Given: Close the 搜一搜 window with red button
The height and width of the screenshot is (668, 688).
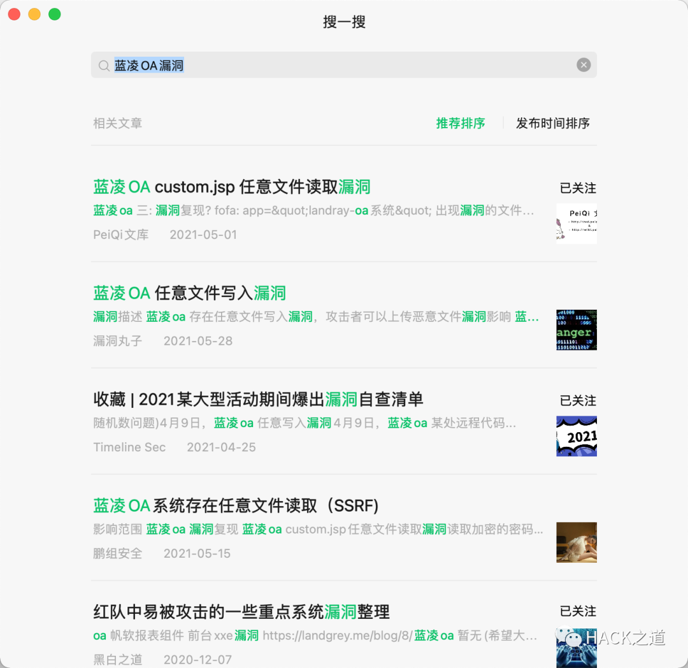Looking at the screenshot, I should [x=15, y=15].
